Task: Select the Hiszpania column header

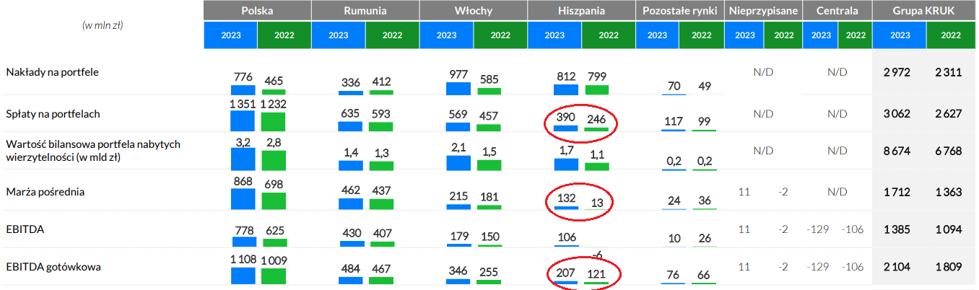Action: coord(581,11)
